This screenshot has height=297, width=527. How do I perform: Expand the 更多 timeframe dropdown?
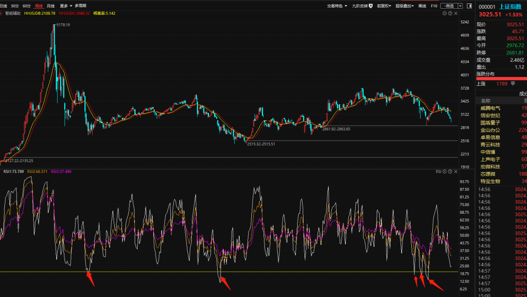pyautogui.click(x=66, y=6)
